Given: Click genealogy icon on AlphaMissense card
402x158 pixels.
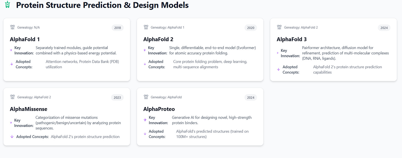Looking at the screenshot, I should click(12, 97).
